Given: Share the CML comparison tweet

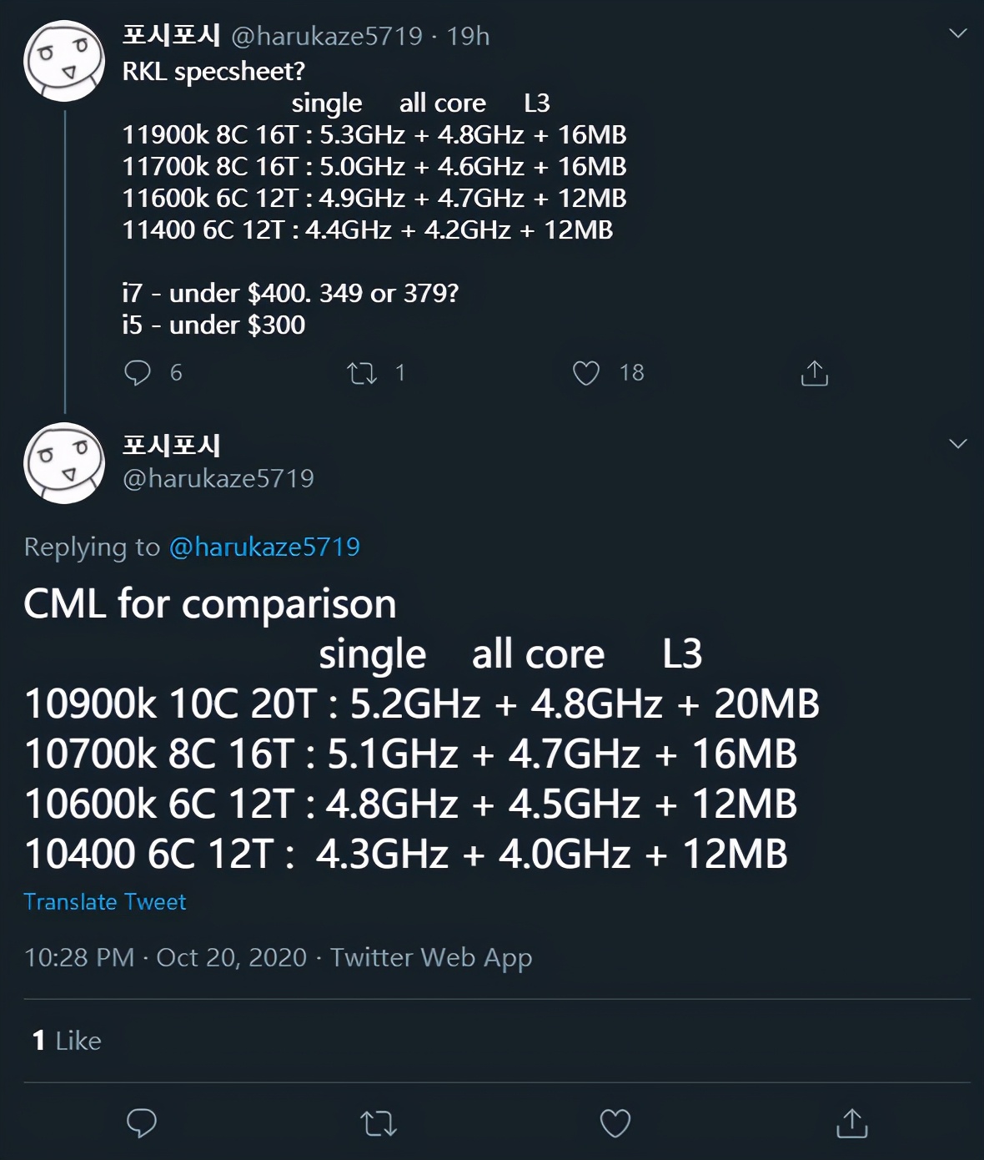Looking at the screenshot, I should [x=851, y=1123].
